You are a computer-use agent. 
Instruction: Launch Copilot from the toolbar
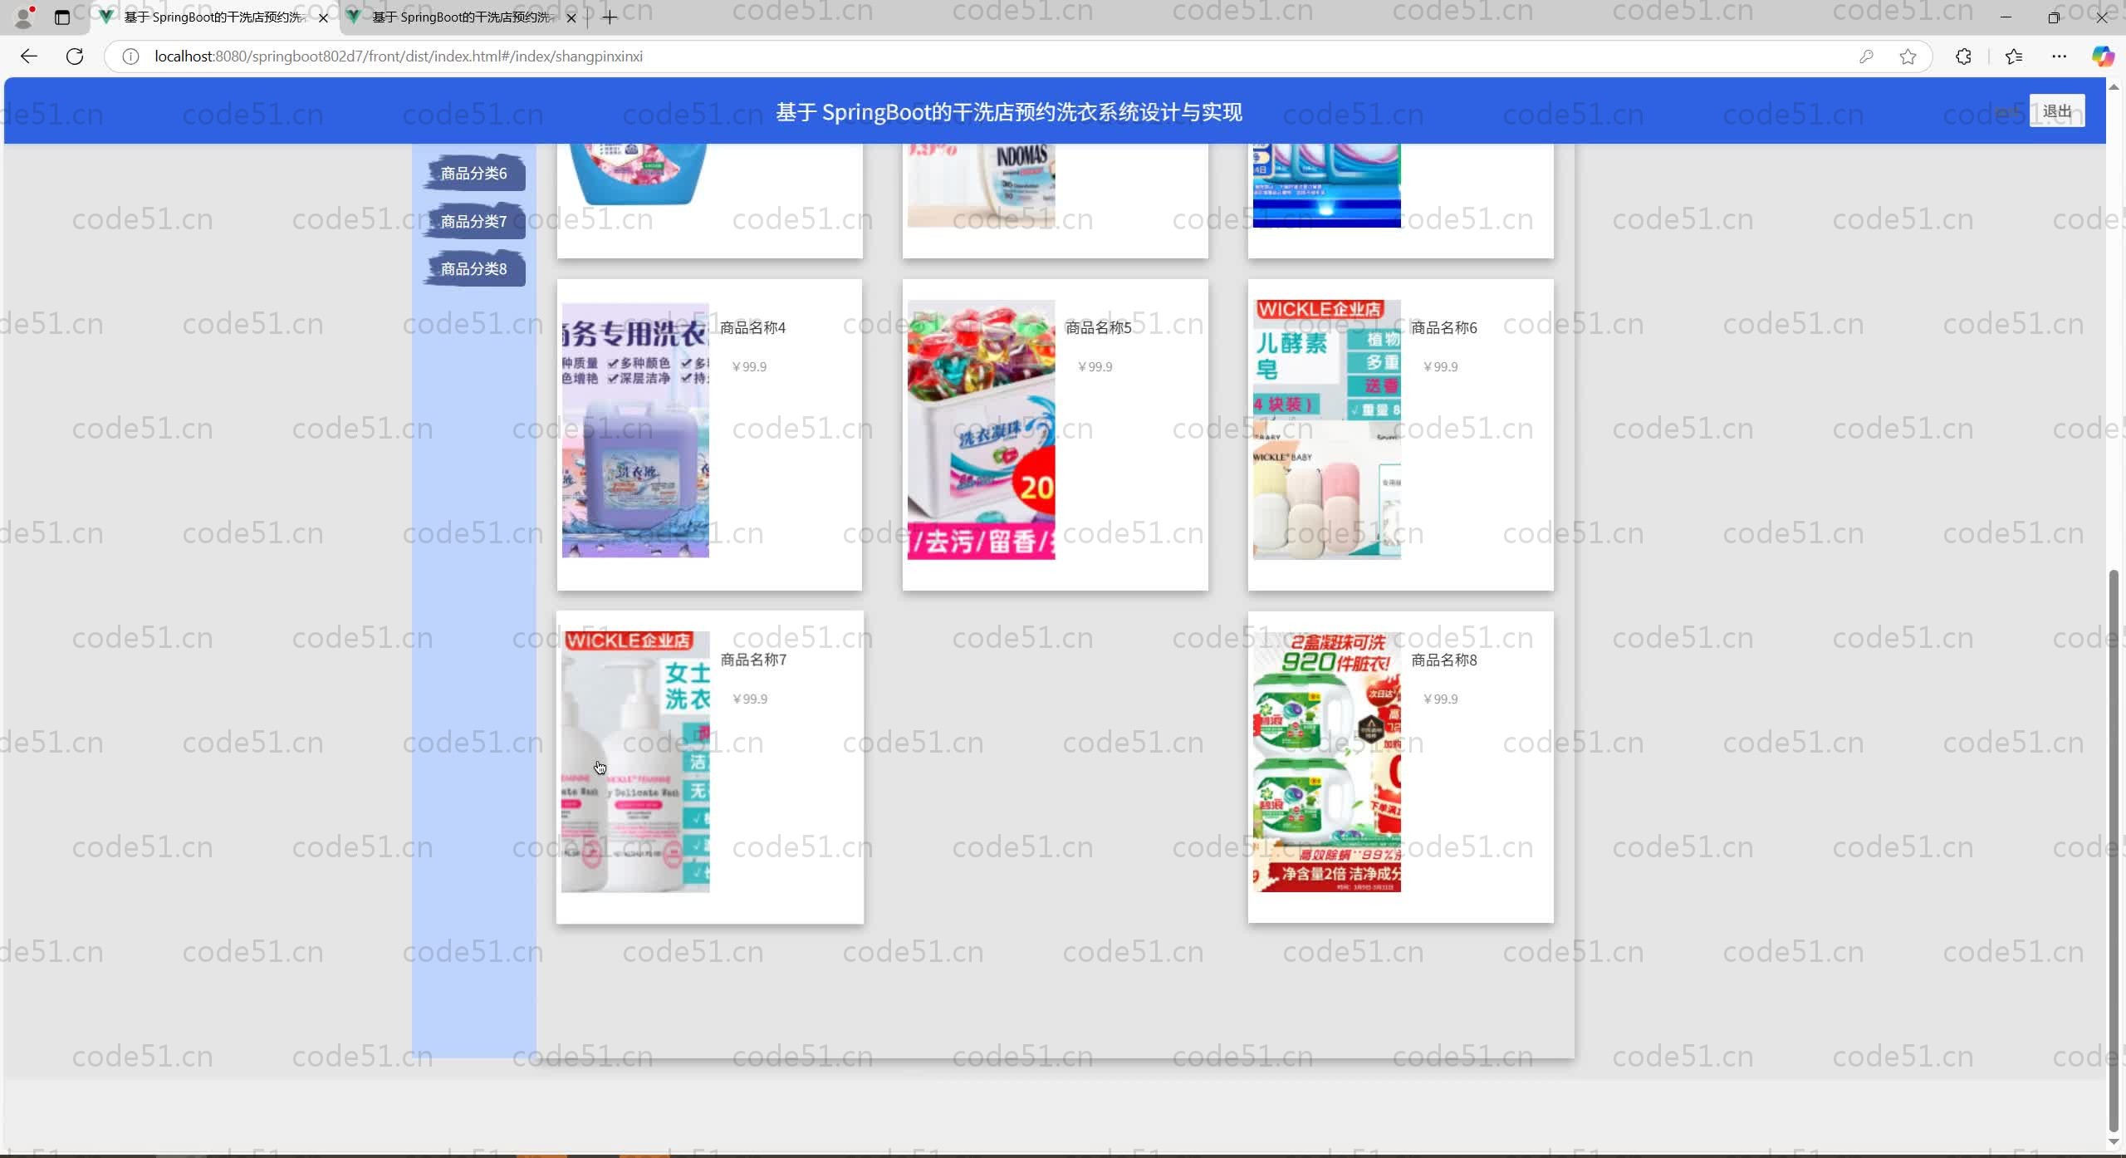[x=2102, y=56]
